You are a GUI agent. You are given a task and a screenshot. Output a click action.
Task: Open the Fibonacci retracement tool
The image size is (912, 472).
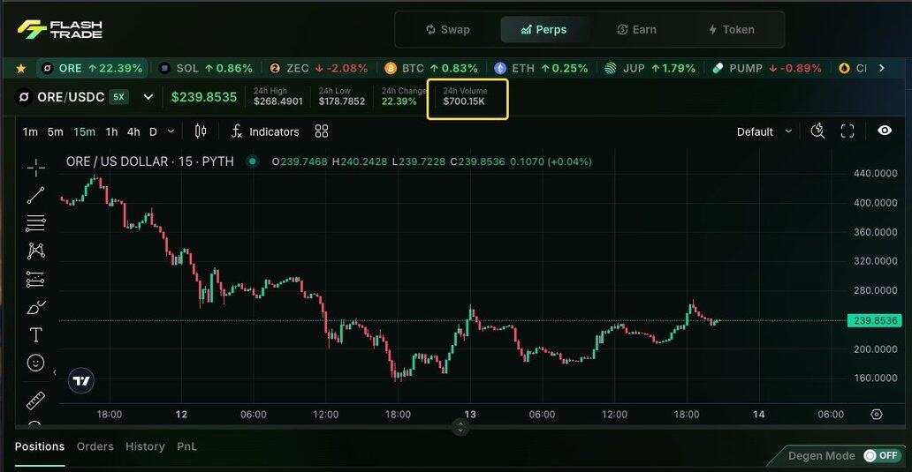pyautogui.click(x=35, y=223)
